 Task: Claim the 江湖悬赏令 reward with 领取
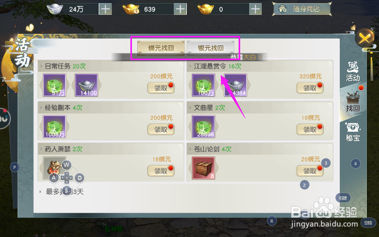tap(310, 88)
